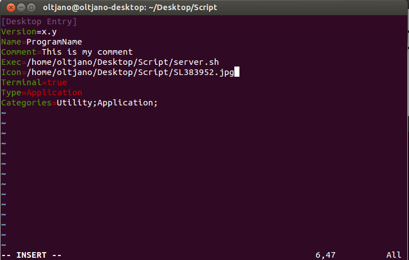409x260 pixels.
Task: Click the Type=Application value
Action: (54, 92)
